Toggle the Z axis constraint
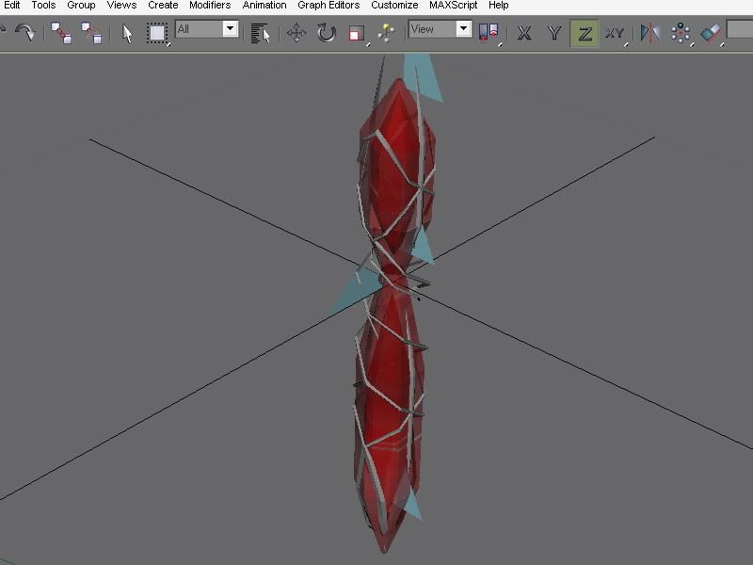Screen dimensions: 753x565 [x=585, y=33]
